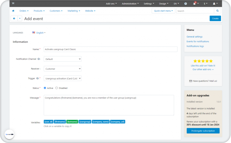
Task: Click the Have questions? Mail us! link
Action: click(205, 81)
